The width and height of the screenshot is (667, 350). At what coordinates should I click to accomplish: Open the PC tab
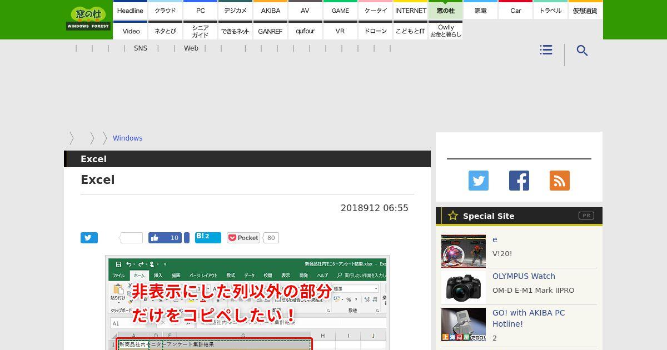(200, 10)
